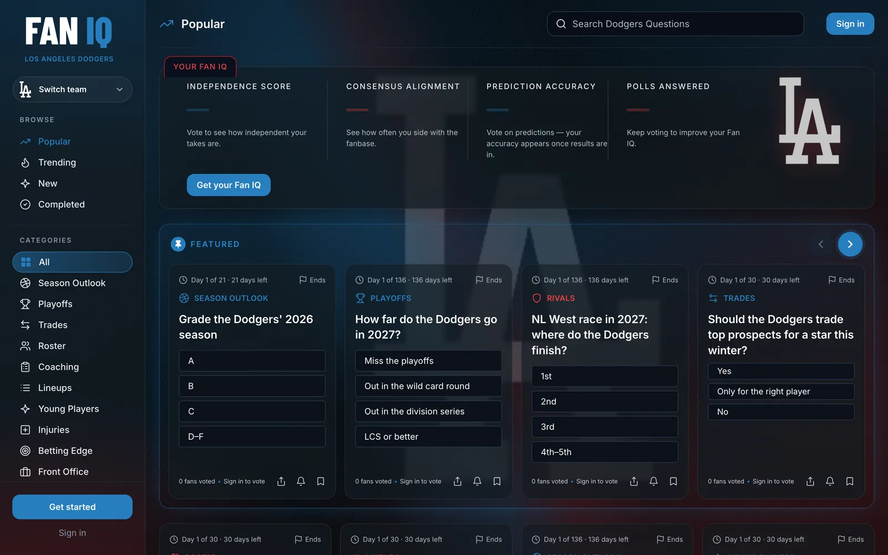Open the Switch team dropdown
This screenshot has height=555, width=888.
(72, 89)
